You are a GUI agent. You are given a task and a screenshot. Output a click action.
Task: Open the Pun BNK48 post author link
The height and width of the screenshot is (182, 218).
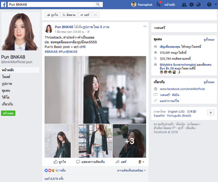tap(64, 27)
